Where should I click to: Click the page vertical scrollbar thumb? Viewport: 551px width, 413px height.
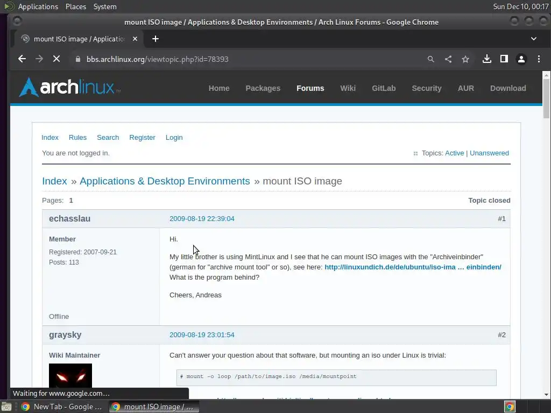[546, 99]
